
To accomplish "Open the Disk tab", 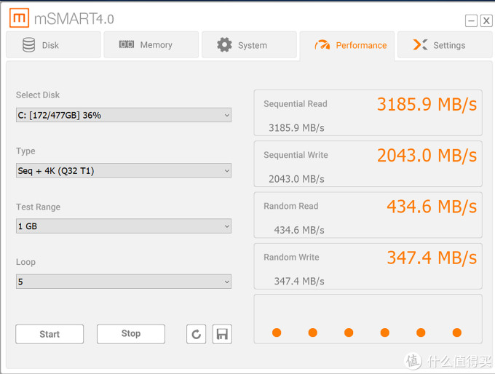I will 53,45.
